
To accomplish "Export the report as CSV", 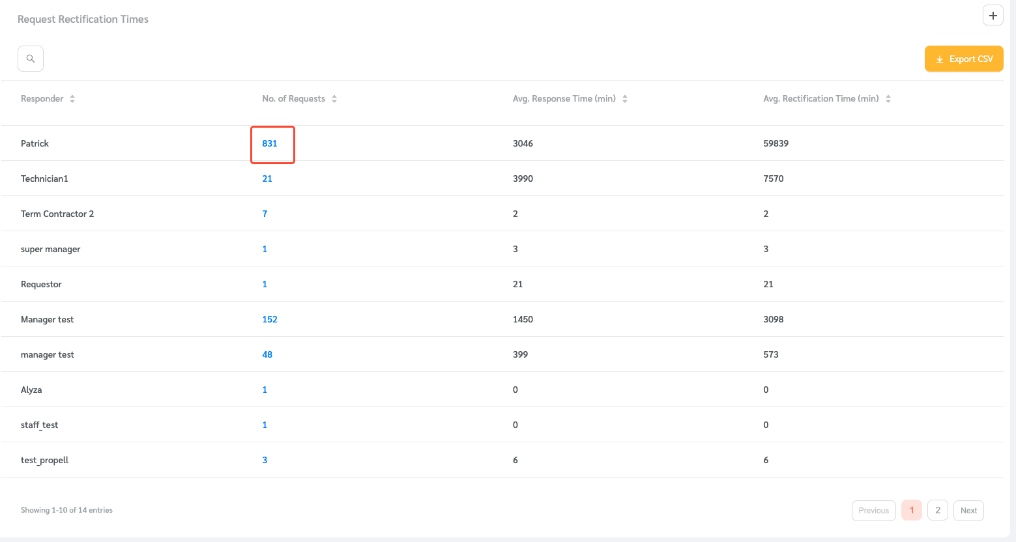I will pyautogui.click(x=964, y=59).
